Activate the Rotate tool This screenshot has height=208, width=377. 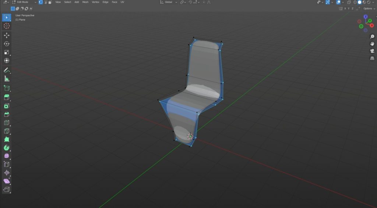coord(7,44)
